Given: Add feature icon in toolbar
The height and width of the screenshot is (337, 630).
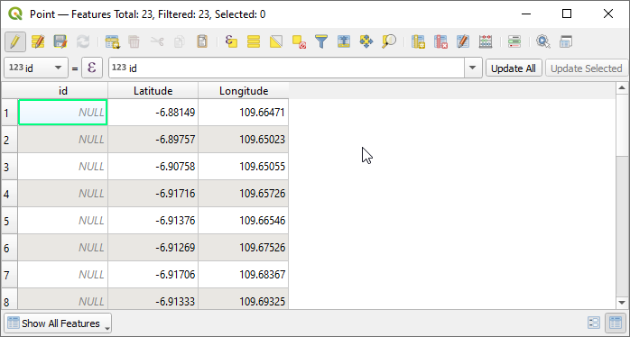Looking at the screenshot, I should pyautogui.click(x=112, y=41).
